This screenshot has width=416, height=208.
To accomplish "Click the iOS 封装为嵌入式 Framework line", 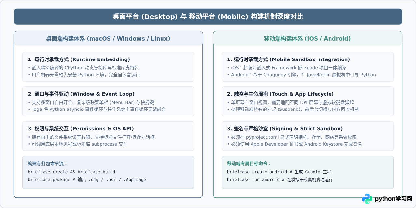I will 287,68.
